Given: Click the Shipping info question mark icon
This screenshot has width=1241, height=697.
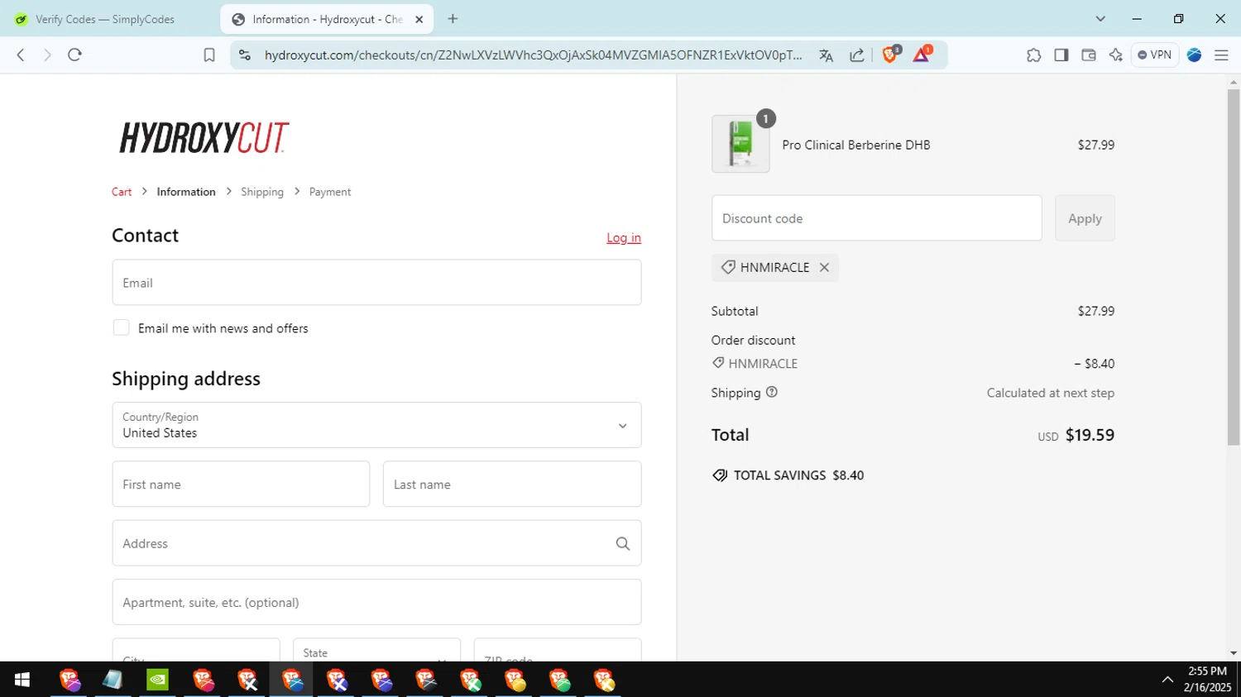Looking at the screenshot, I should (x=772, y=392).
